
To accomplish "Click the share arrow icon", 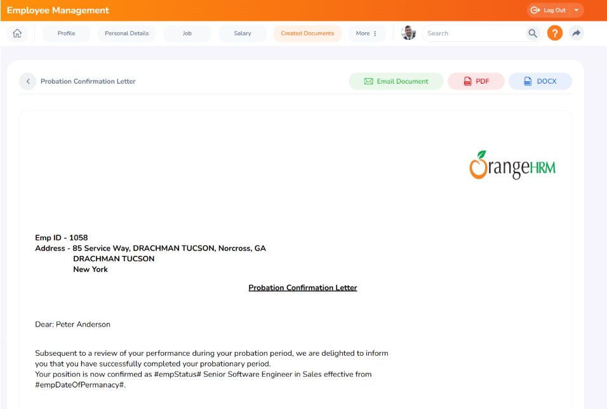I will 576,34.
